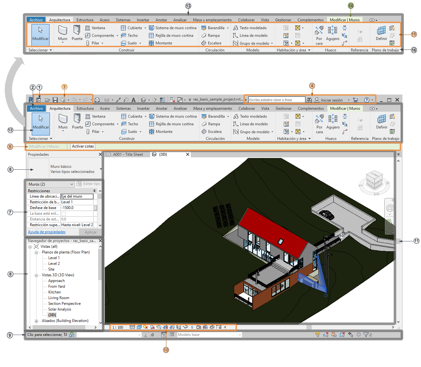Viewport: 421px width, 367px height.
Task: Toggle Select Links icon in status bar
Action: pos(317,335)
